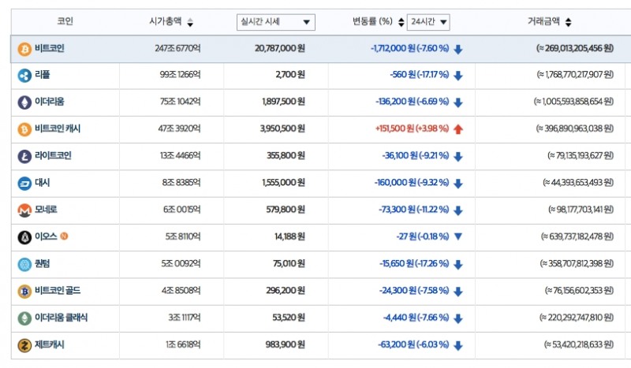Click Ethereum price 1,897,500 원
631x368 pixels.
tap(283, 102)
